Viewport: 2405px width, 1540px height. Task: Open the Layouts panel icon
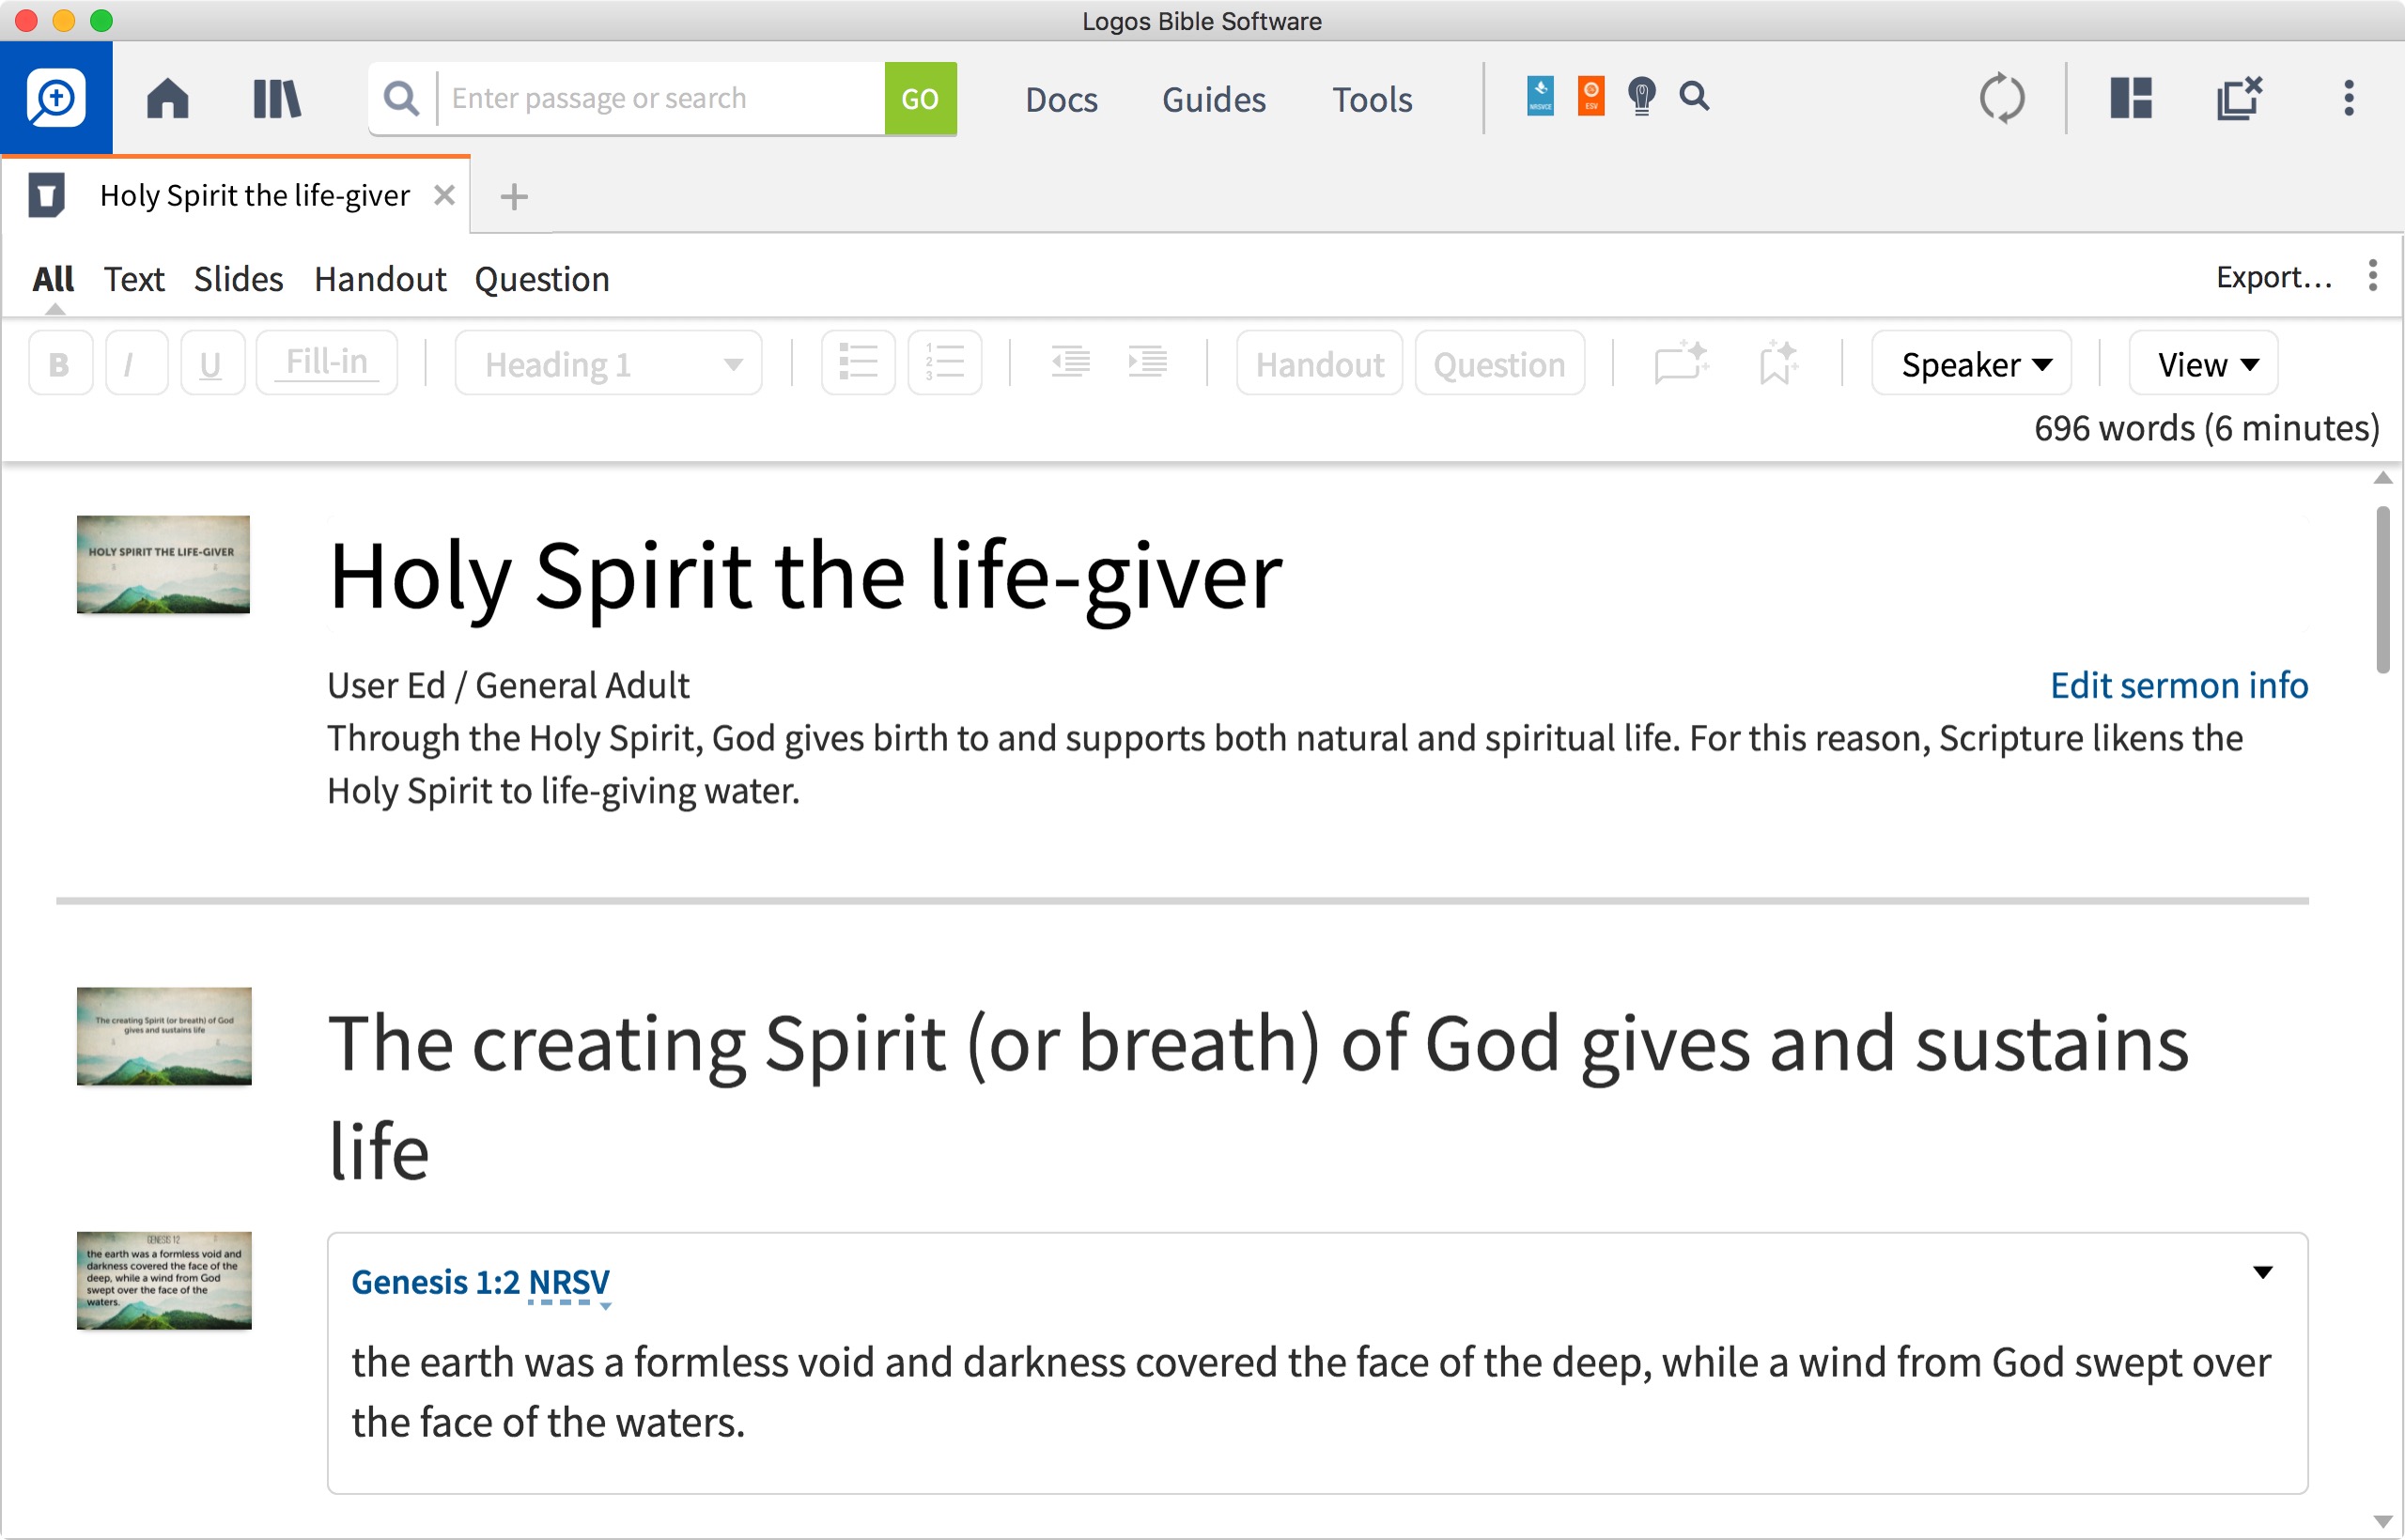click(2131, 98)
